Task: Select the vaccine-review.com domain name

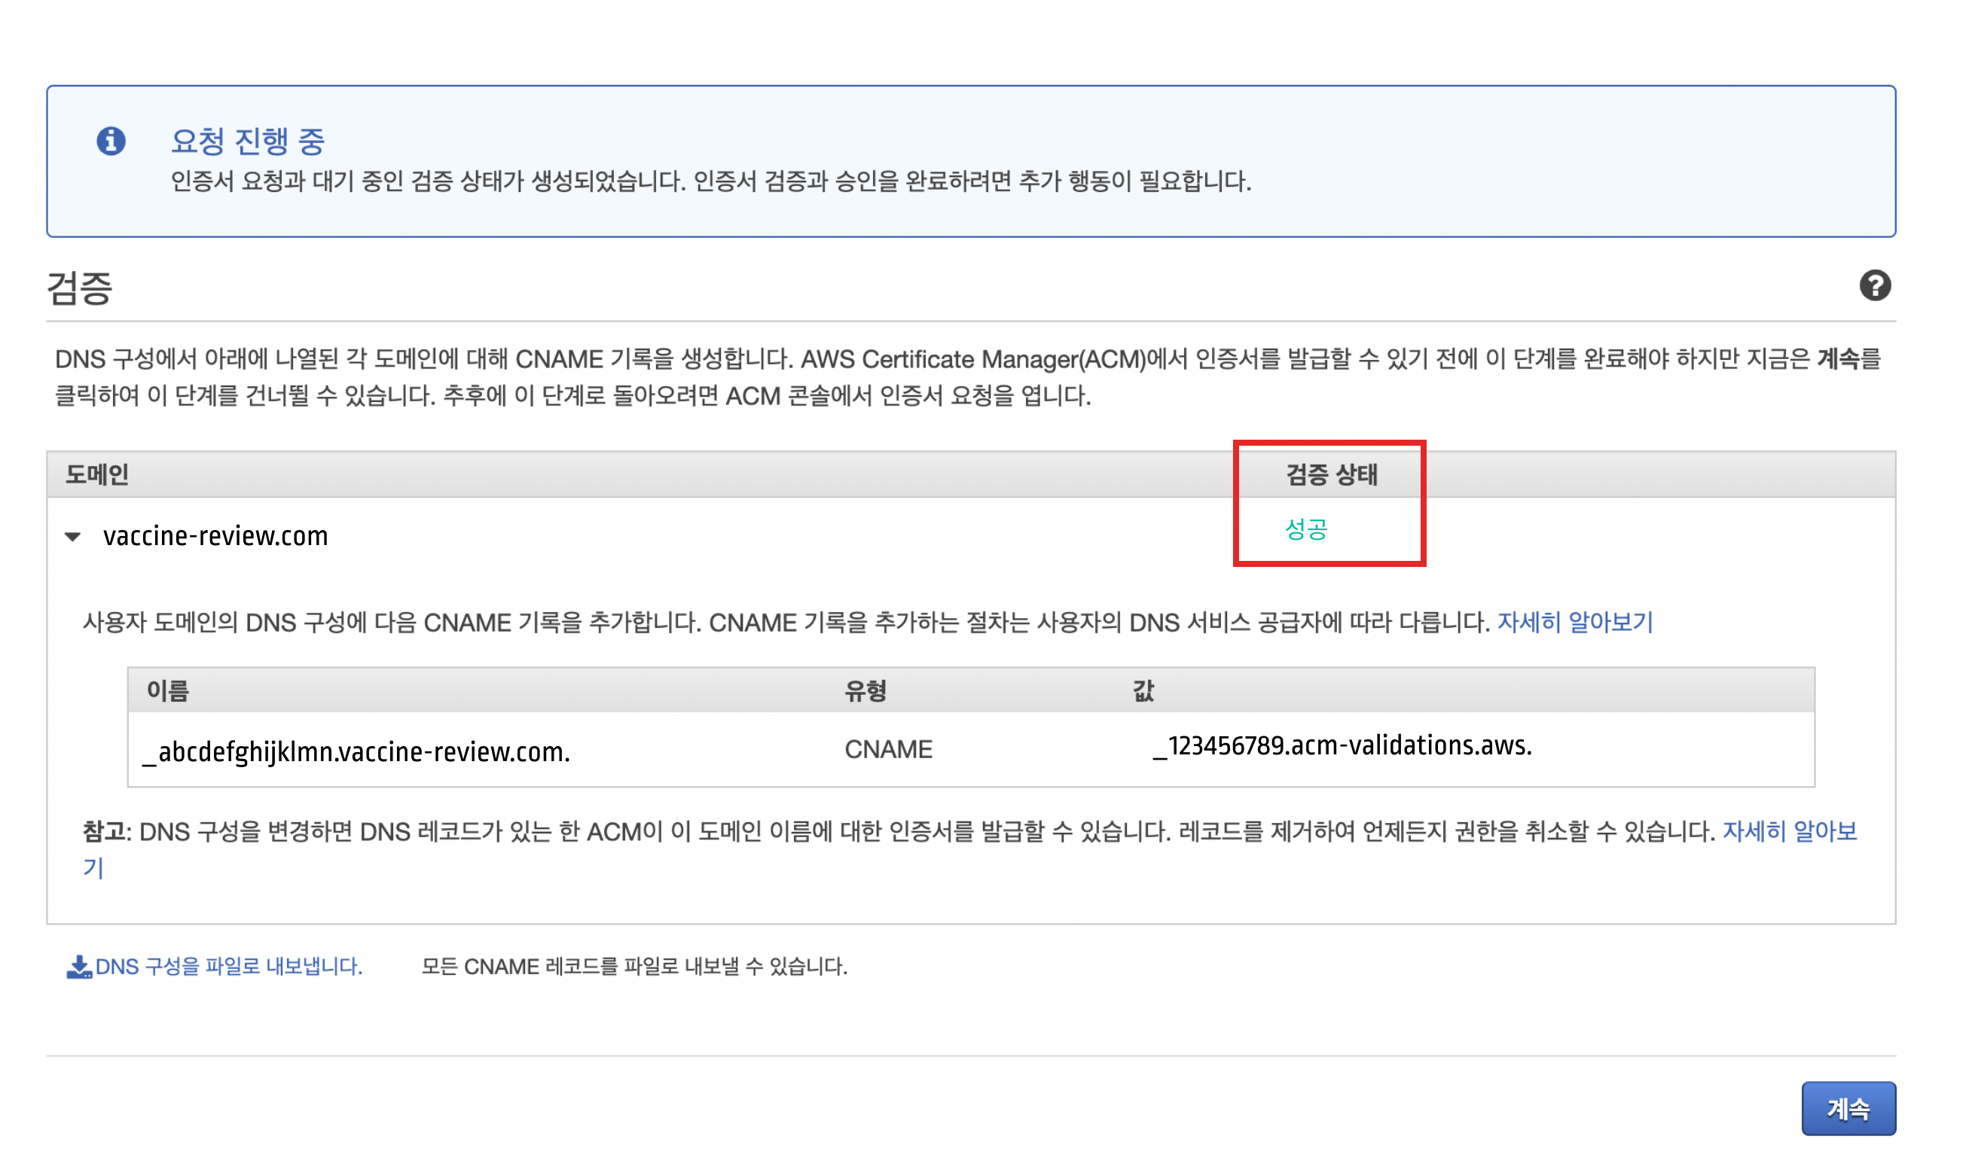Action: click(215, 537)
